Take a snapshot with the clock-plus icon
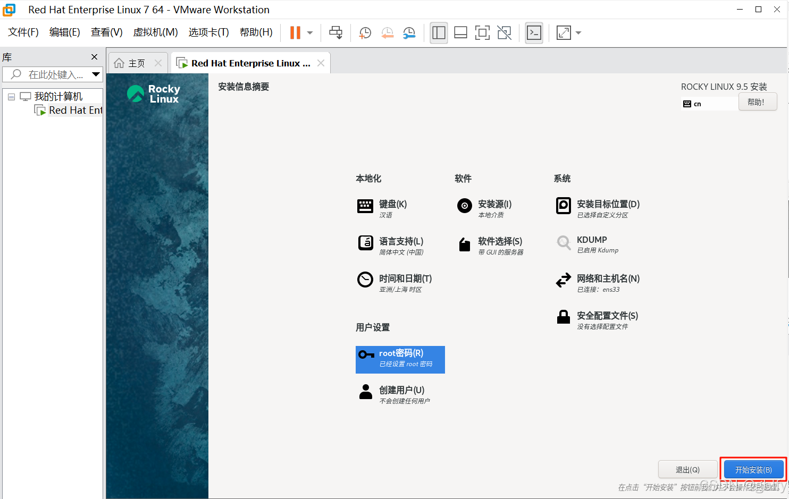 [x=365, y=33]
